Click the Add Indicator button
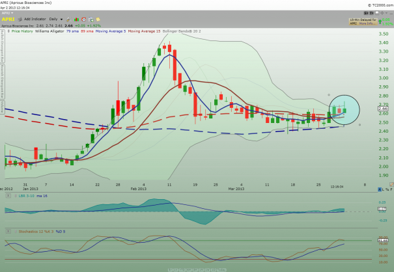 35,19
